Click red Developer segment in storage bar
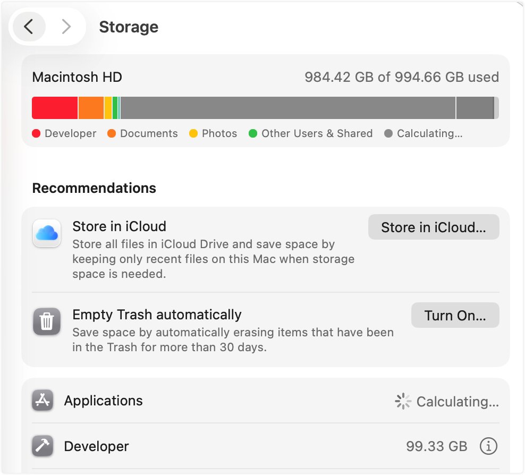525x475 pixels. [x=55, y=108]
